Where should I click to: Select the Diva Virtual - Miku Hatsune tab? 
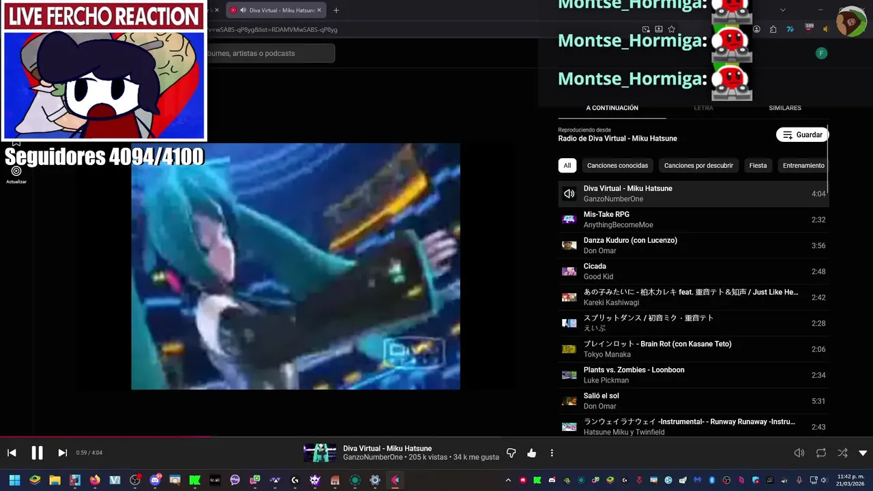(x=276, y=10)
